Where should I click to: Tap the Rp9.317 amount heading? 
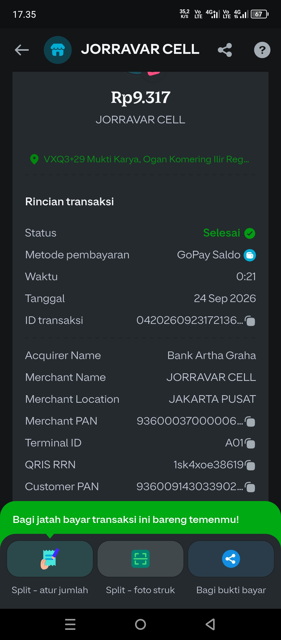[x=140, y=98]
